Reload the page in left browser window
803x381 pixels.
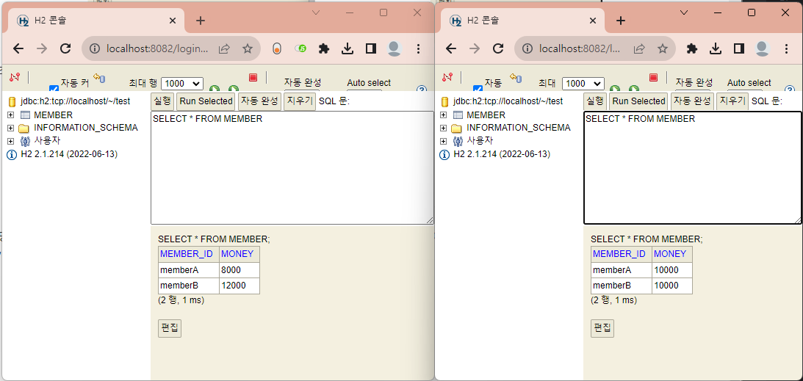(x=65, y=48)
